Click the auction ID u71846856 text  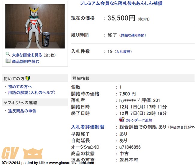130,147
